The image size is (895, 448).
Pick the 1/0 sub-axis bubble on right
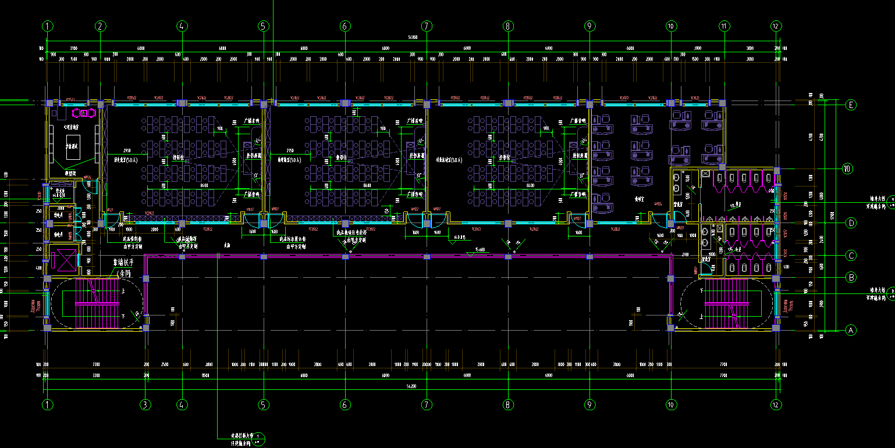[847, 170]
